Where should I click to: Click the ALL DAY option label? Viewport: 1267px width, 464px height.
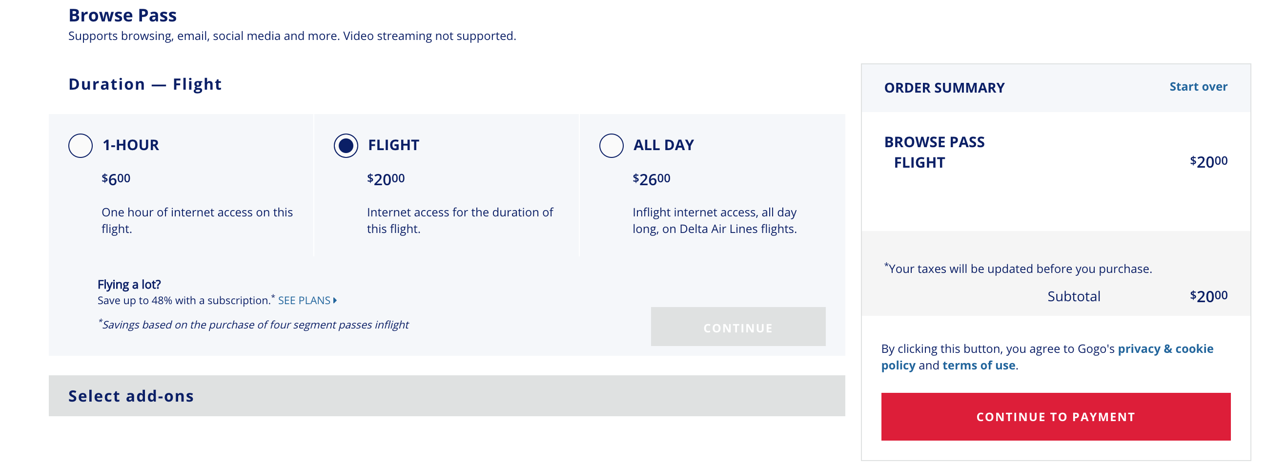663,145
